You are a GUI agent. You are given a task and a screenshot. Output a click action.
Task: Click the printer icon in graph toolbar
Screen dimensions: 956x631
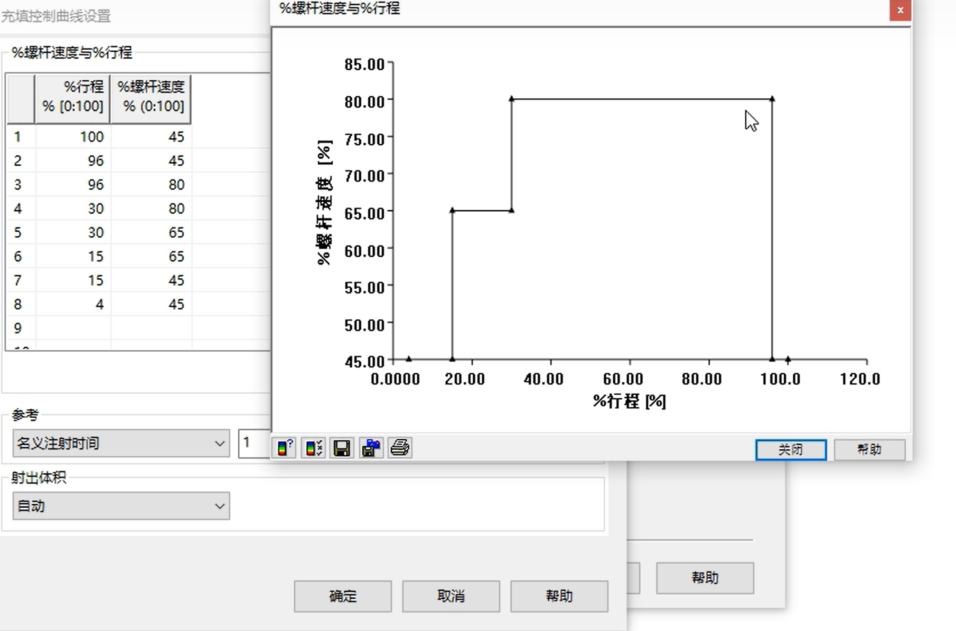(x=400, y=448)
